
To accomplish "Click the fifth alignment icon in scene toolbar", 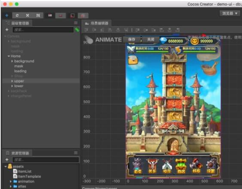I will [x=118, y=30].
